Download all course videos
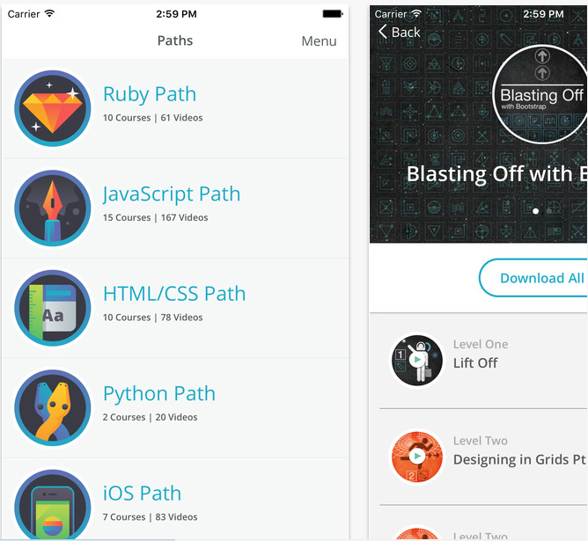The image size is (588, 541). 533,278
